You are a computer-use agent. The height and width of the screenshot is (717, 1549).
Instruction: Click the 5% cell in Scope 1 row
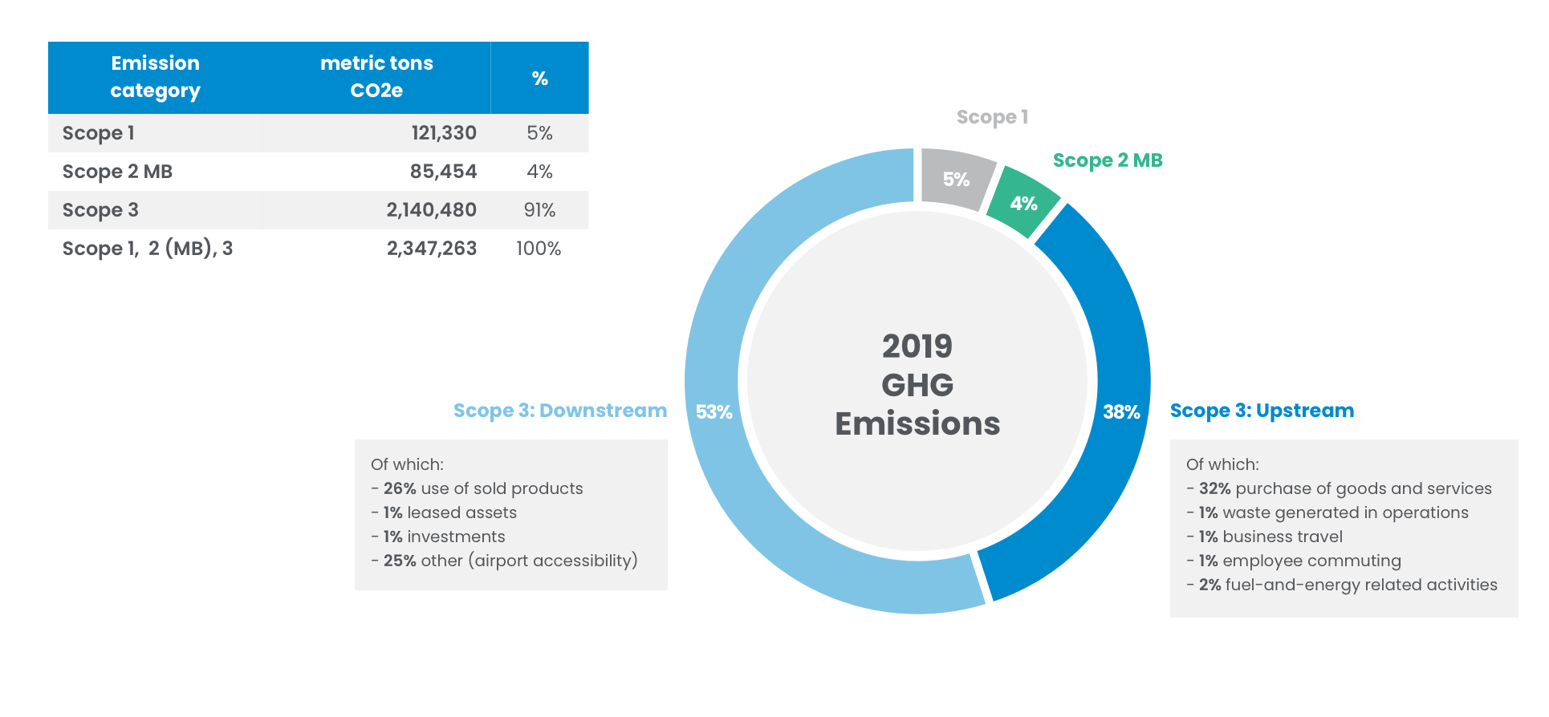(x=539, y=133)
